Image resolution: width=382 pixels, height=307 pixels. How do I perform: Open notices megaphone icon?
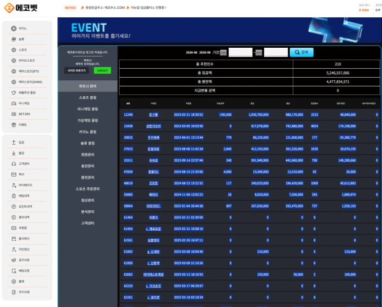point(14,261)
